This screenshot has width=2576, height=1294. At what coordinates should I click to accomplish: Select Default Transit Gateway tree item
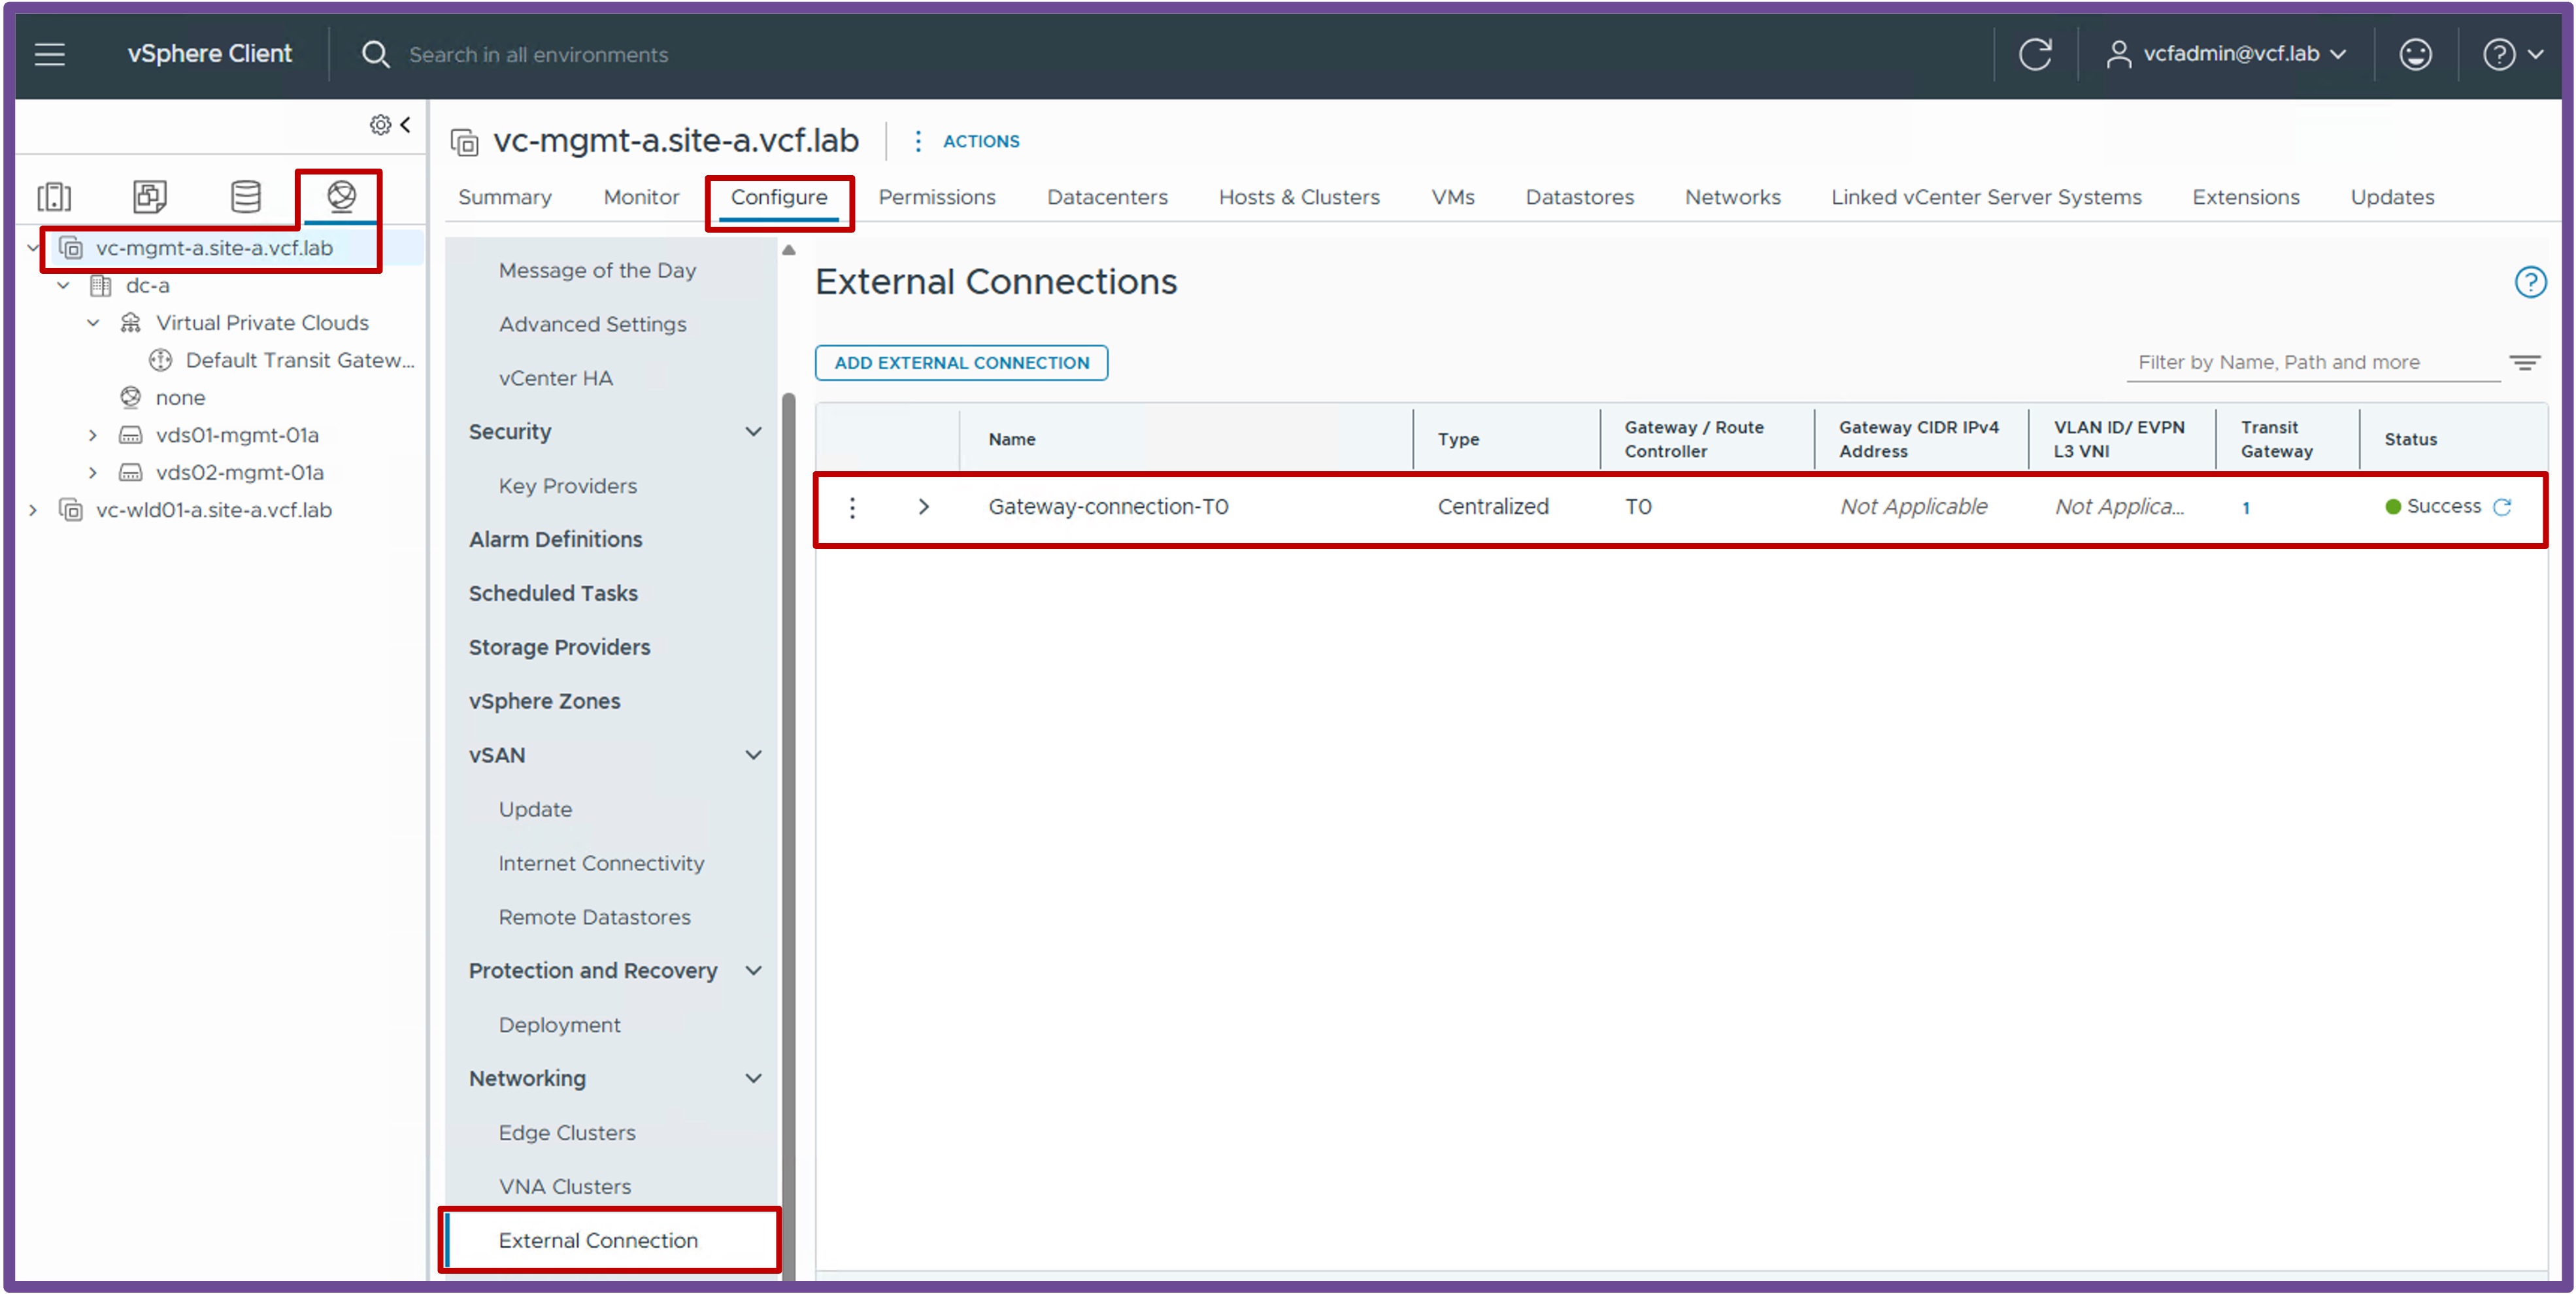point(300,360)
